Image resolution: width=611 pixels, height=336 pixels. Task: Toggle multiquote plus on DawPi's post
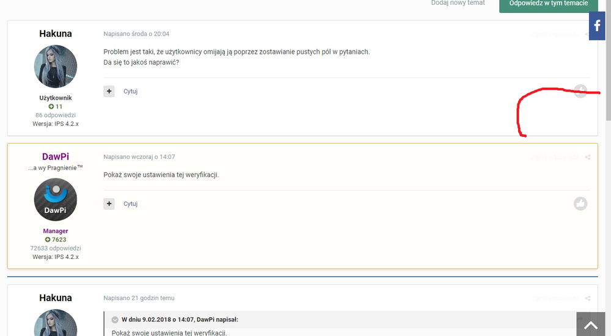(109, 203)
